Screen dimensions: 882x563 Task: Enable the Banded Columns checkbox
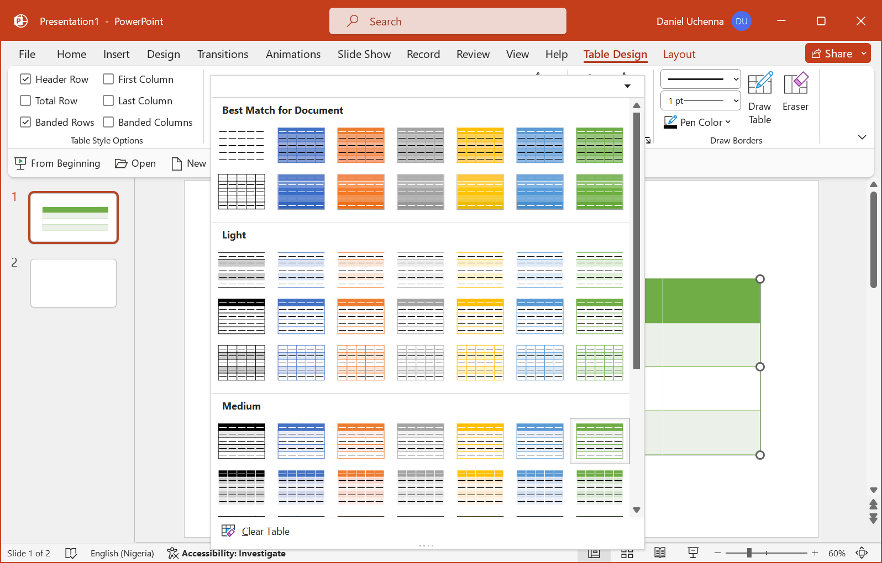108,123
